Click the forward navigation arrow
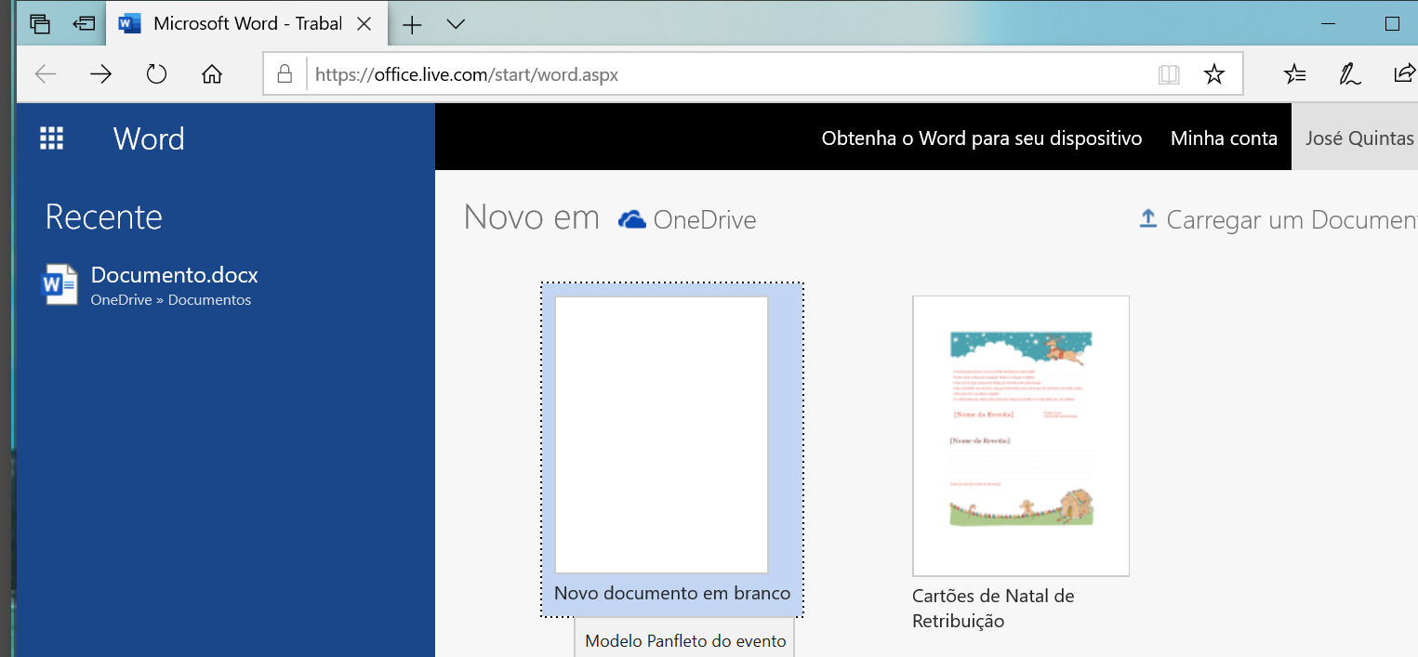1418x657 pixels. pos(100,74)
